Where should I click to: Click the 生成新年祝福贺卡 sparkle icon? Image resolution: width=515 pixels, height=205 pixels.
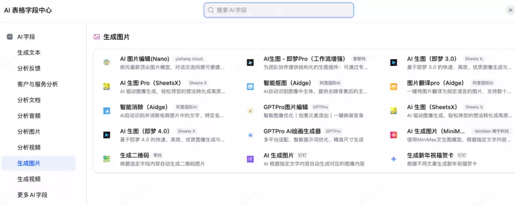[x=393, y=159]
